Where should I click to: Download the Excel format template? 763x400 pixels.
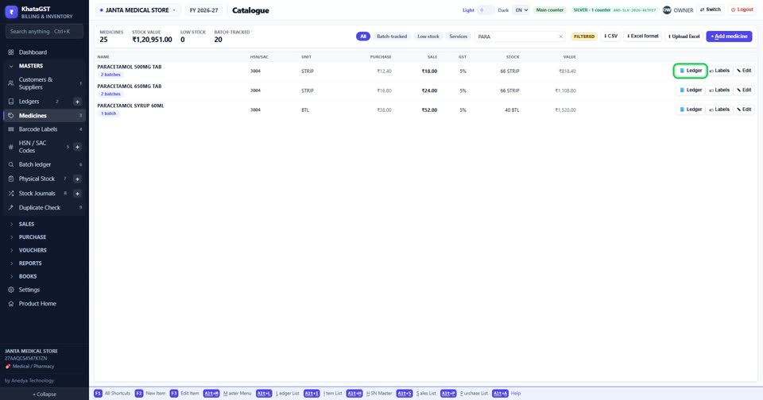click(x=642, y=37)
